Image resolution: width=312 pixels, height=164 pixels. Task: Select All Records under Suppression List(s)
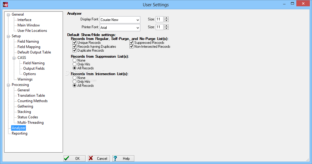(x=74, y=68)
